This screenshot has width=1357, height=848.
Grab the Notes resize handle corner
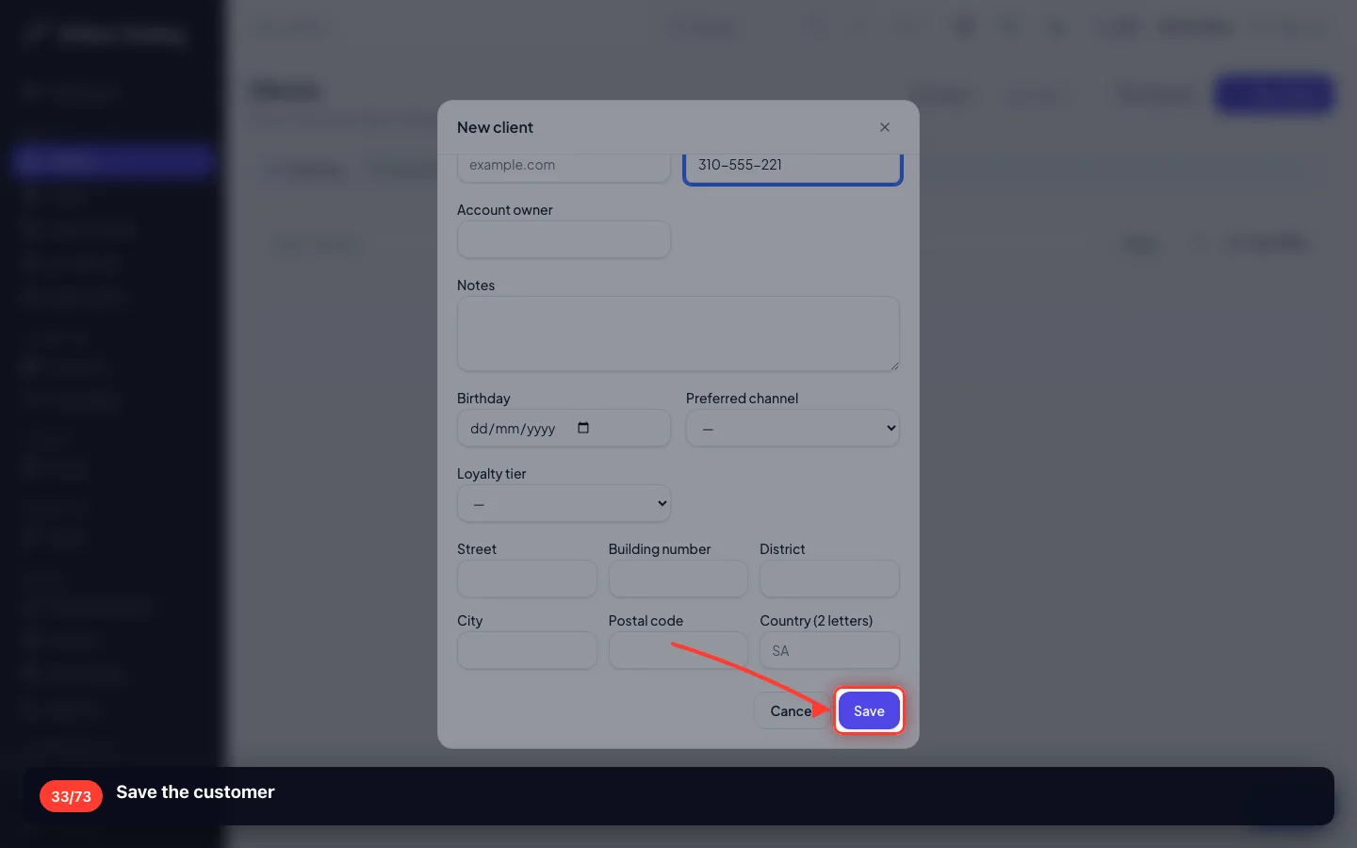click(893, 365)
